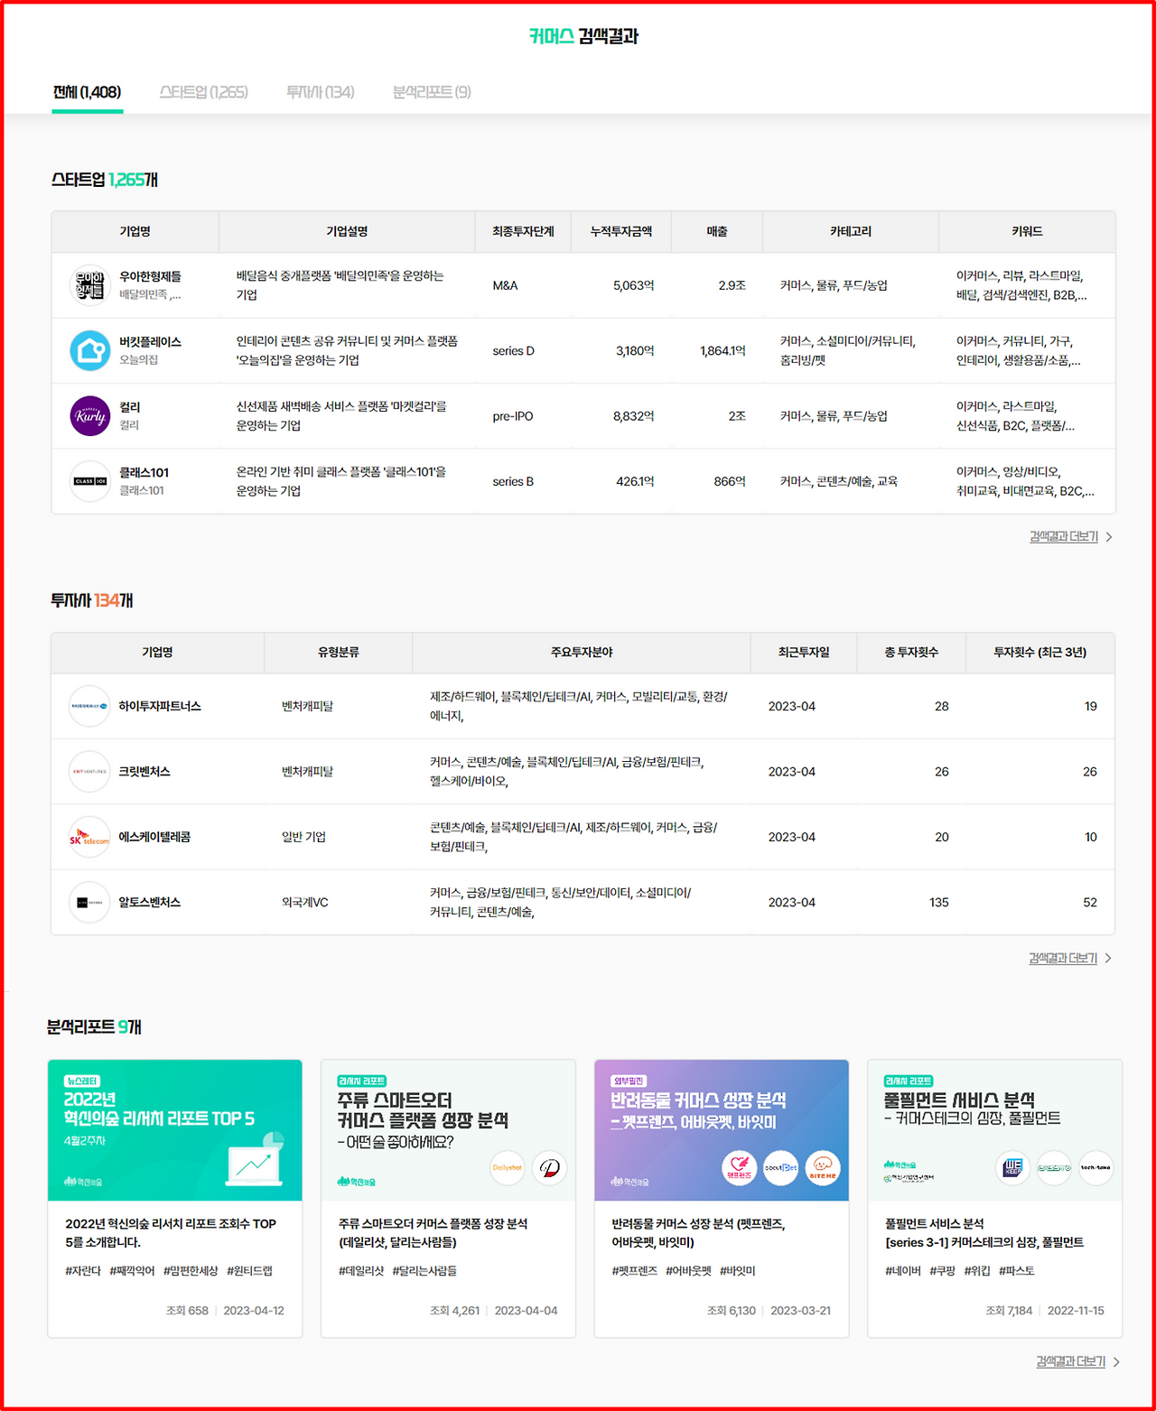The image size is (1156, 1411).
Task: Click the #쿠팡 hashtag
Action: [x=942, y=1271]
